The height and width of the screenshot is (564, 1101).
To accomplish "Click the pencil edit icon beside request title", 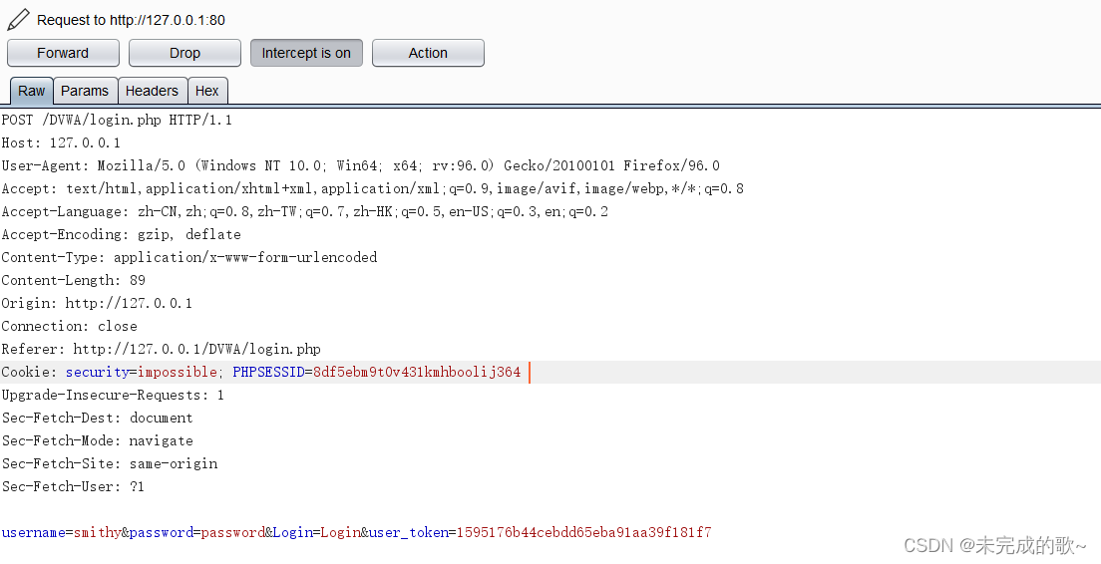I will tap(18, 20).
